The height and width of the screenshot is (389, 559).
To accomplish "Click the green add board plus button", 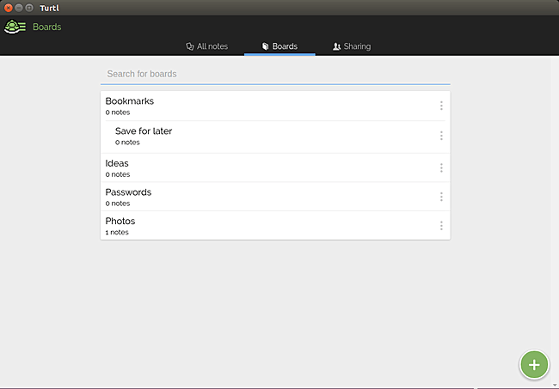I will coord(534,364).
